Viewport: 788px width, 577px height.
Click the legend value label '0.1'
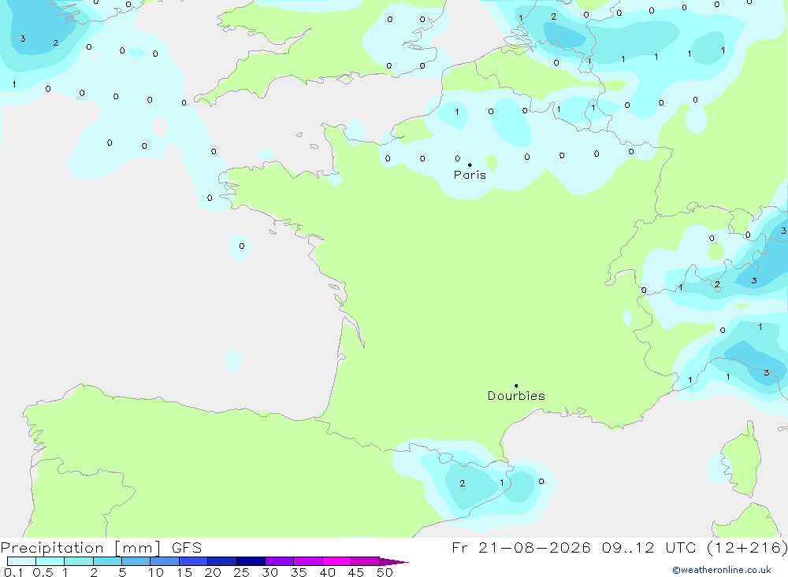point(13,572)
